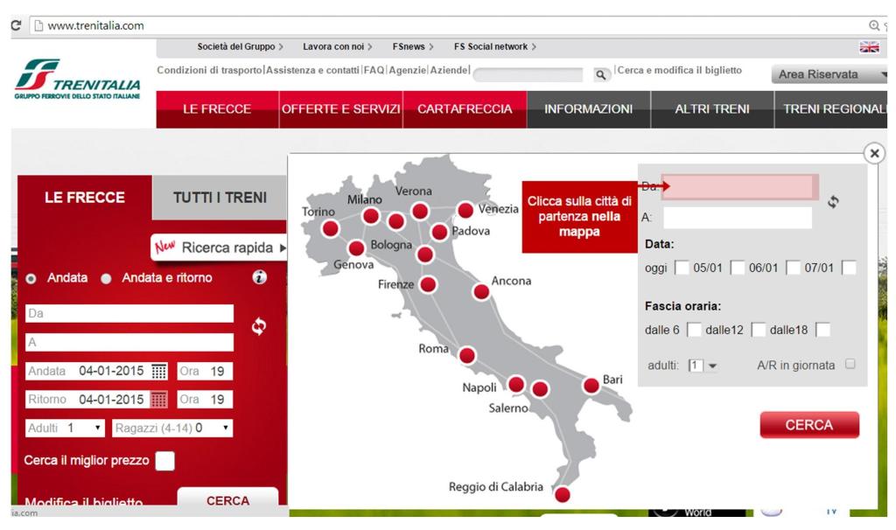Switch to the TUTTI I TRENI tab

[x=220, y=198]
